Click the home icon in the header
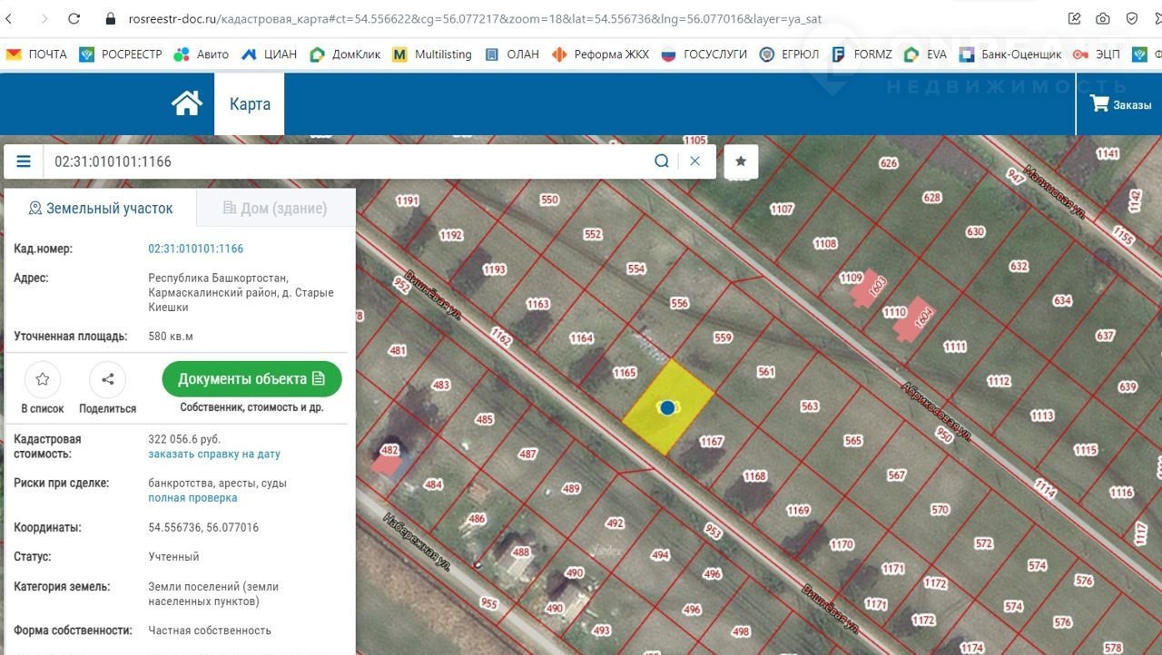Screen dimensions: 1162x655 186,103
